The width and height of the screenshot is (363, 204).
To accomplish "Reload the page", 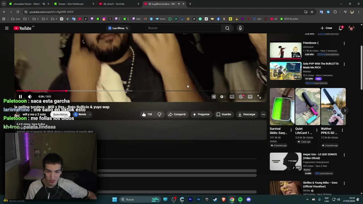I will coord(18,12).
